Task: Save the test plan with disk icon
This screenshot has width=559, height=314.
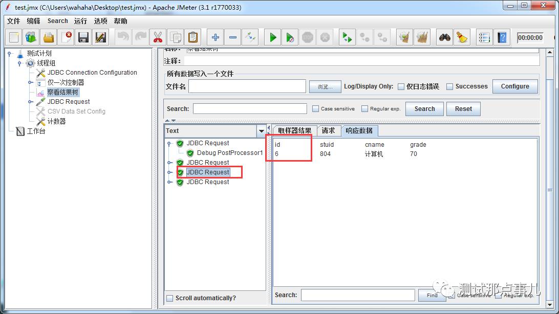Action: 83,37
